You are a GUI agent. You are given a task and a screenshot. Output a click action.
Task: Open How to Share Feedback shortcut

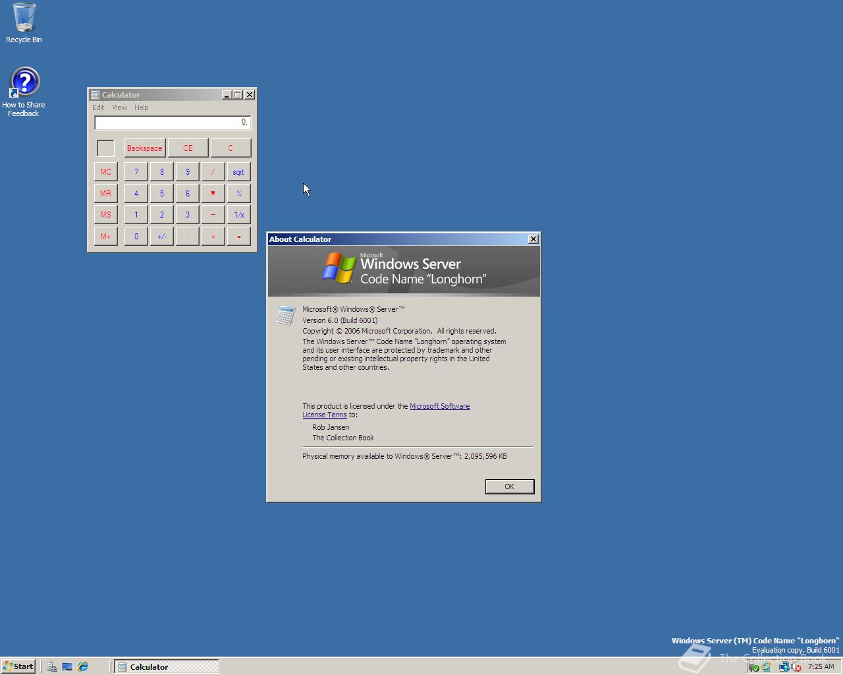point(24,92)
